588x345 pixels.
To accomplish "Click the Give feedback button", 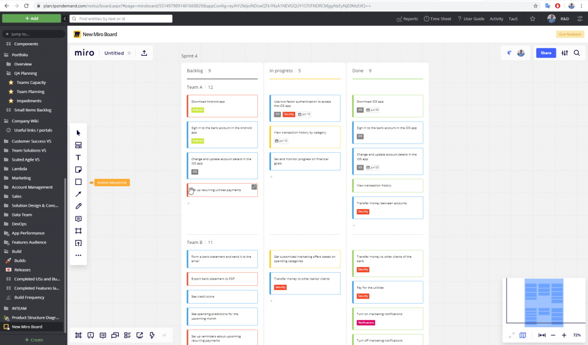I will (569, 34).
